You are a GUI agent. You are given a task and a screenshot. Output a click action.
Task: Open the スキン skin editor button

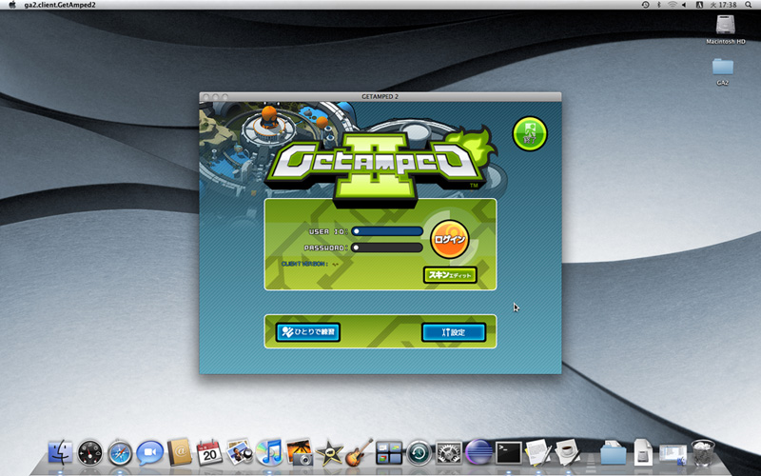click(450, 275)
